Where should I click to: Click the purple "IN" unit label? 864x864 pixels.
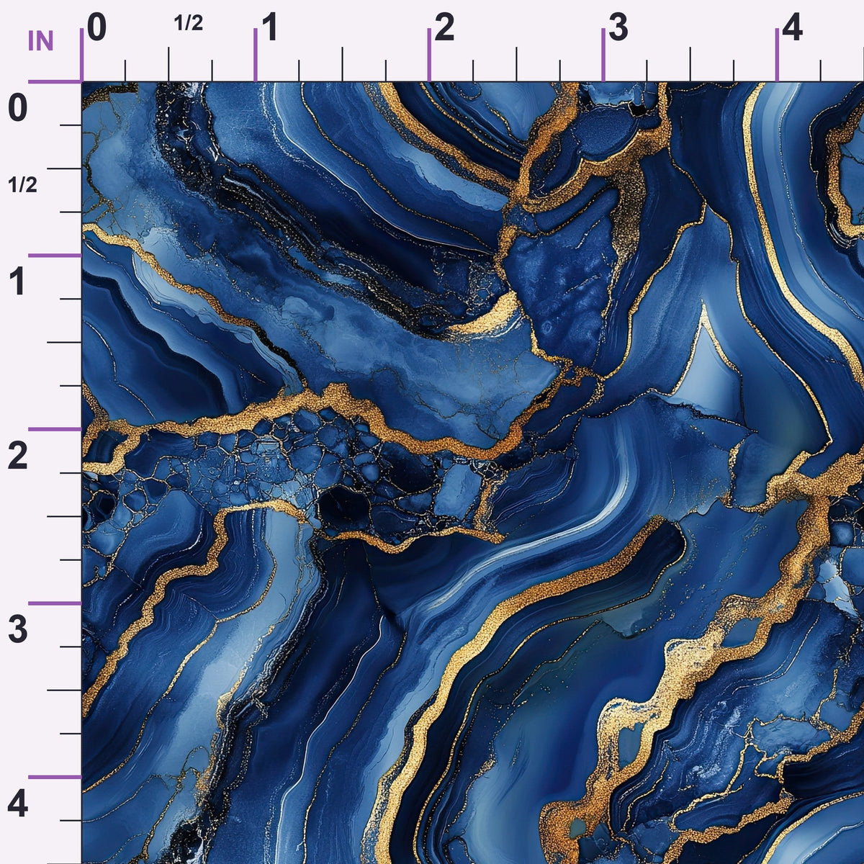click(x=40, y=42)
